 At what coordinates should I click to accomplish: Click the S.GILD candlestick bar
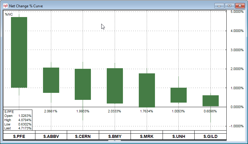(x=210, y=100)
